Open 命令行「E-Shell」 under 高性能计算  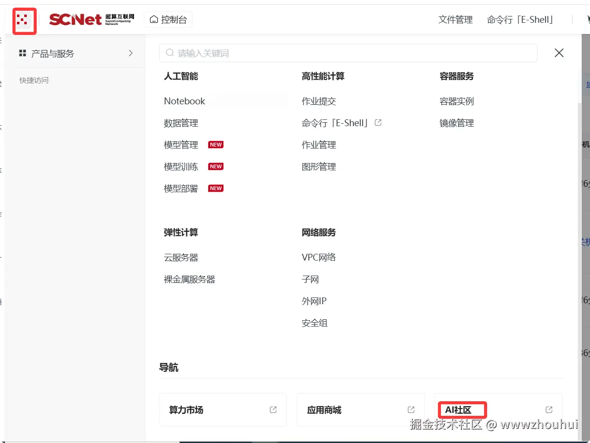point(336,123)
